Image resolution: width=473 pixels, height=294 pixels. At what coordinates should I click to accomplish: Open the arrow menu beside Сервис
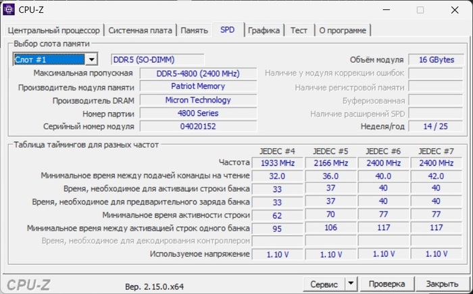click(x=351, y=283)
